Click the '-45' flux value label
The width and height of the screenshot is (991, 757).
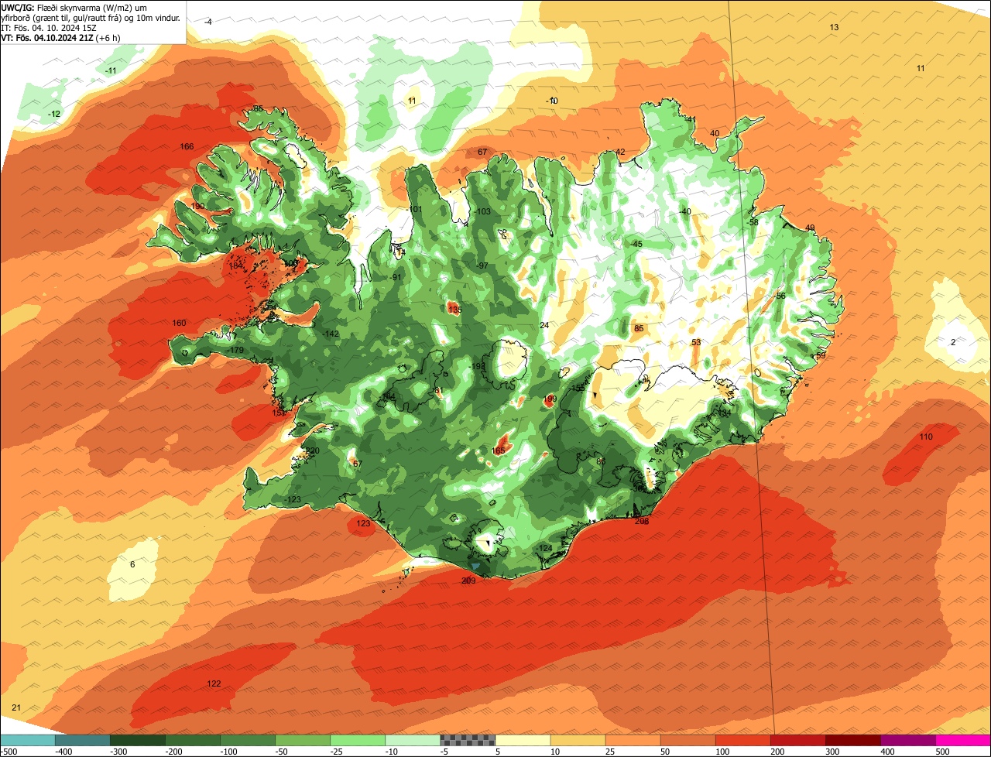point(636,245)
